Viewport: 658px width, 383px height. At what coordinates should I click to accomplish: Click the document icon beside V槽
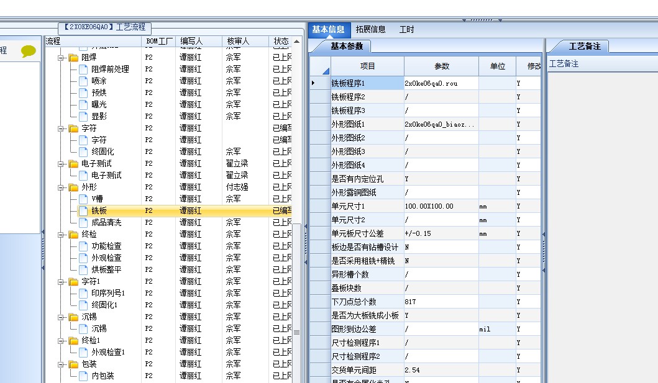[x=83, y=199]
